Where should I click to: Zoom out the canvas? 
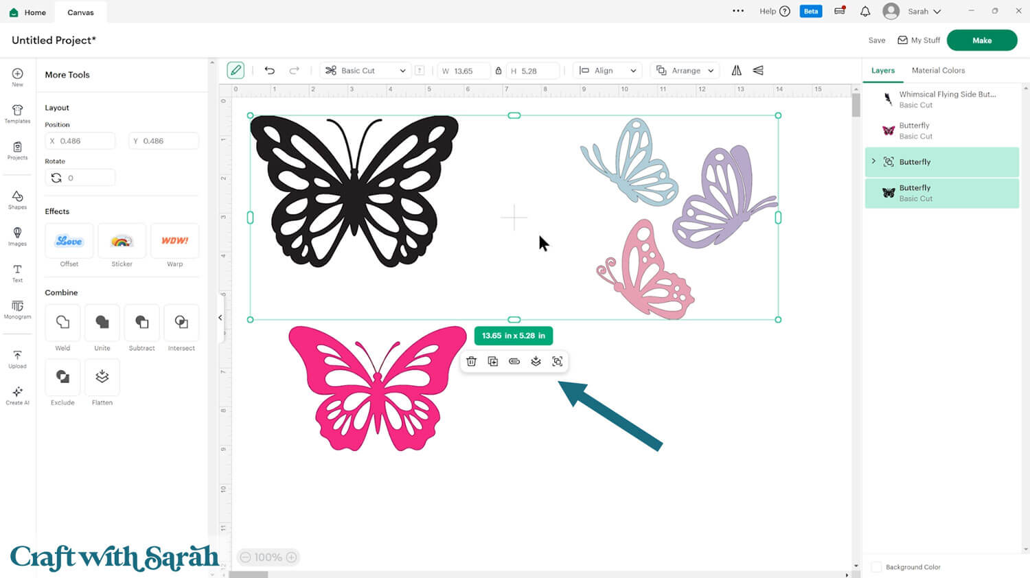245,557
